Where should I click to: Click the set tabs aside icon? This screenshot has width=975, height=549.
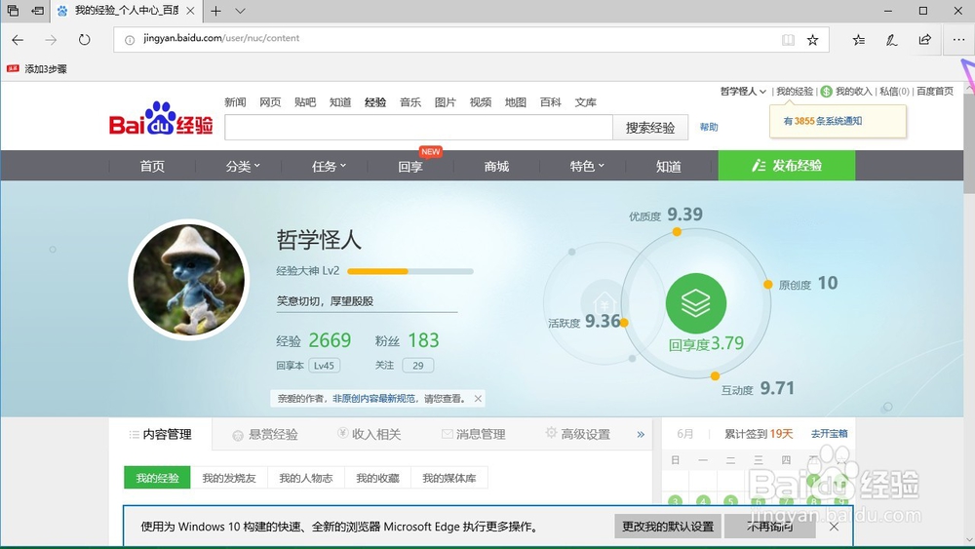coord(38,11)
